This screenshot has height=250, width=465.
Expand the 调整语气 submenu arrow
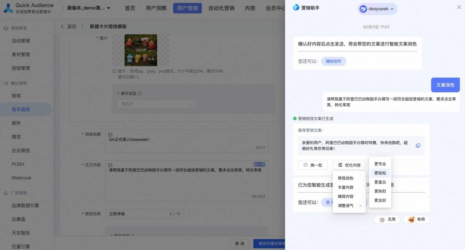[360, 206]
